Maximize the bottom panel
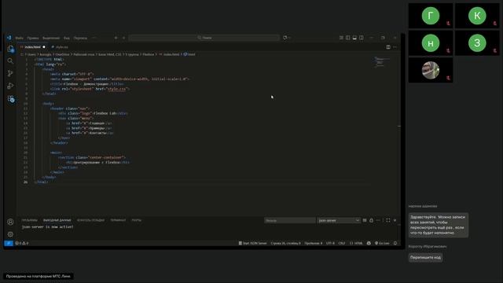The image size is (503, 283). (388, 220)
